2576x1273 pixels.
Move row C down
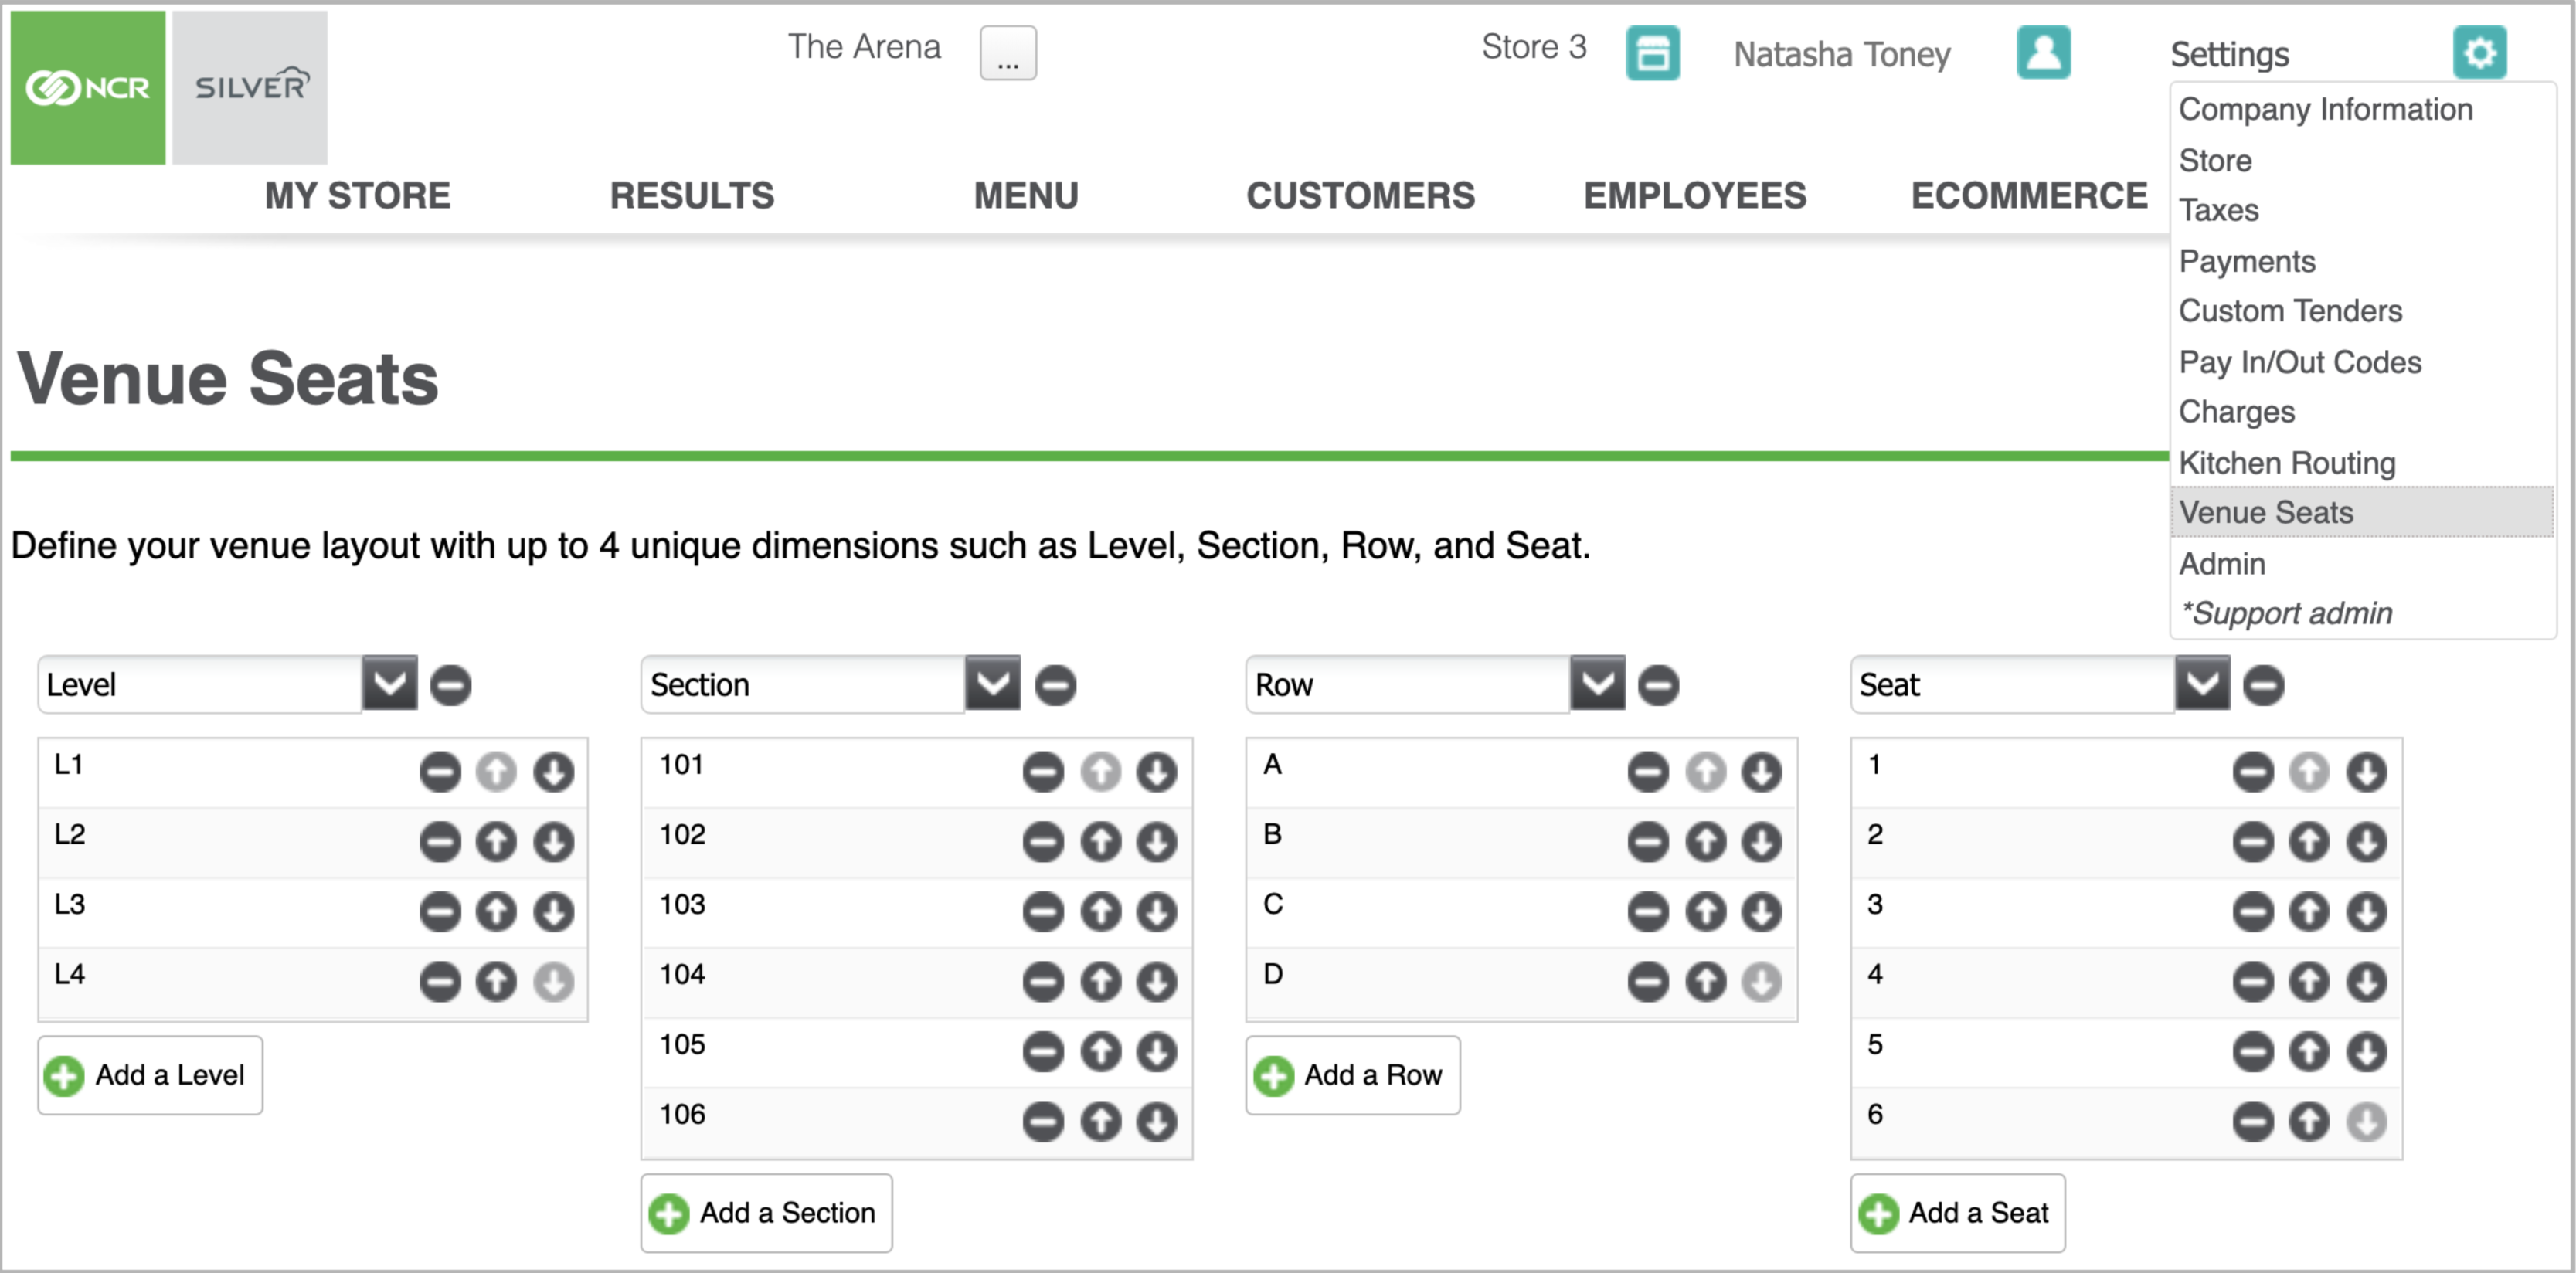(1762, 912)
